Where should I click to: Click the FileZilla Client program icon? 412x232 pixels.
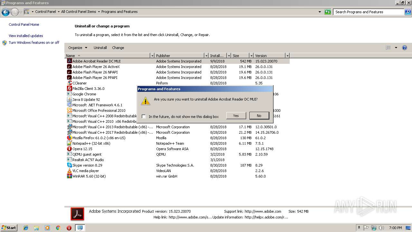pyautogui.click(x=69, y=89)
